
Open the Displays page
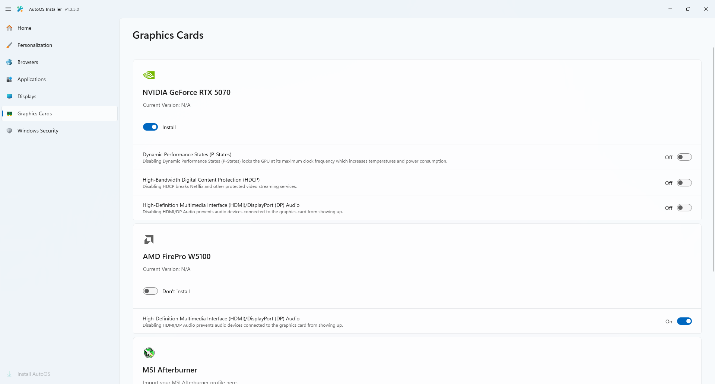(x=60, y=96)
